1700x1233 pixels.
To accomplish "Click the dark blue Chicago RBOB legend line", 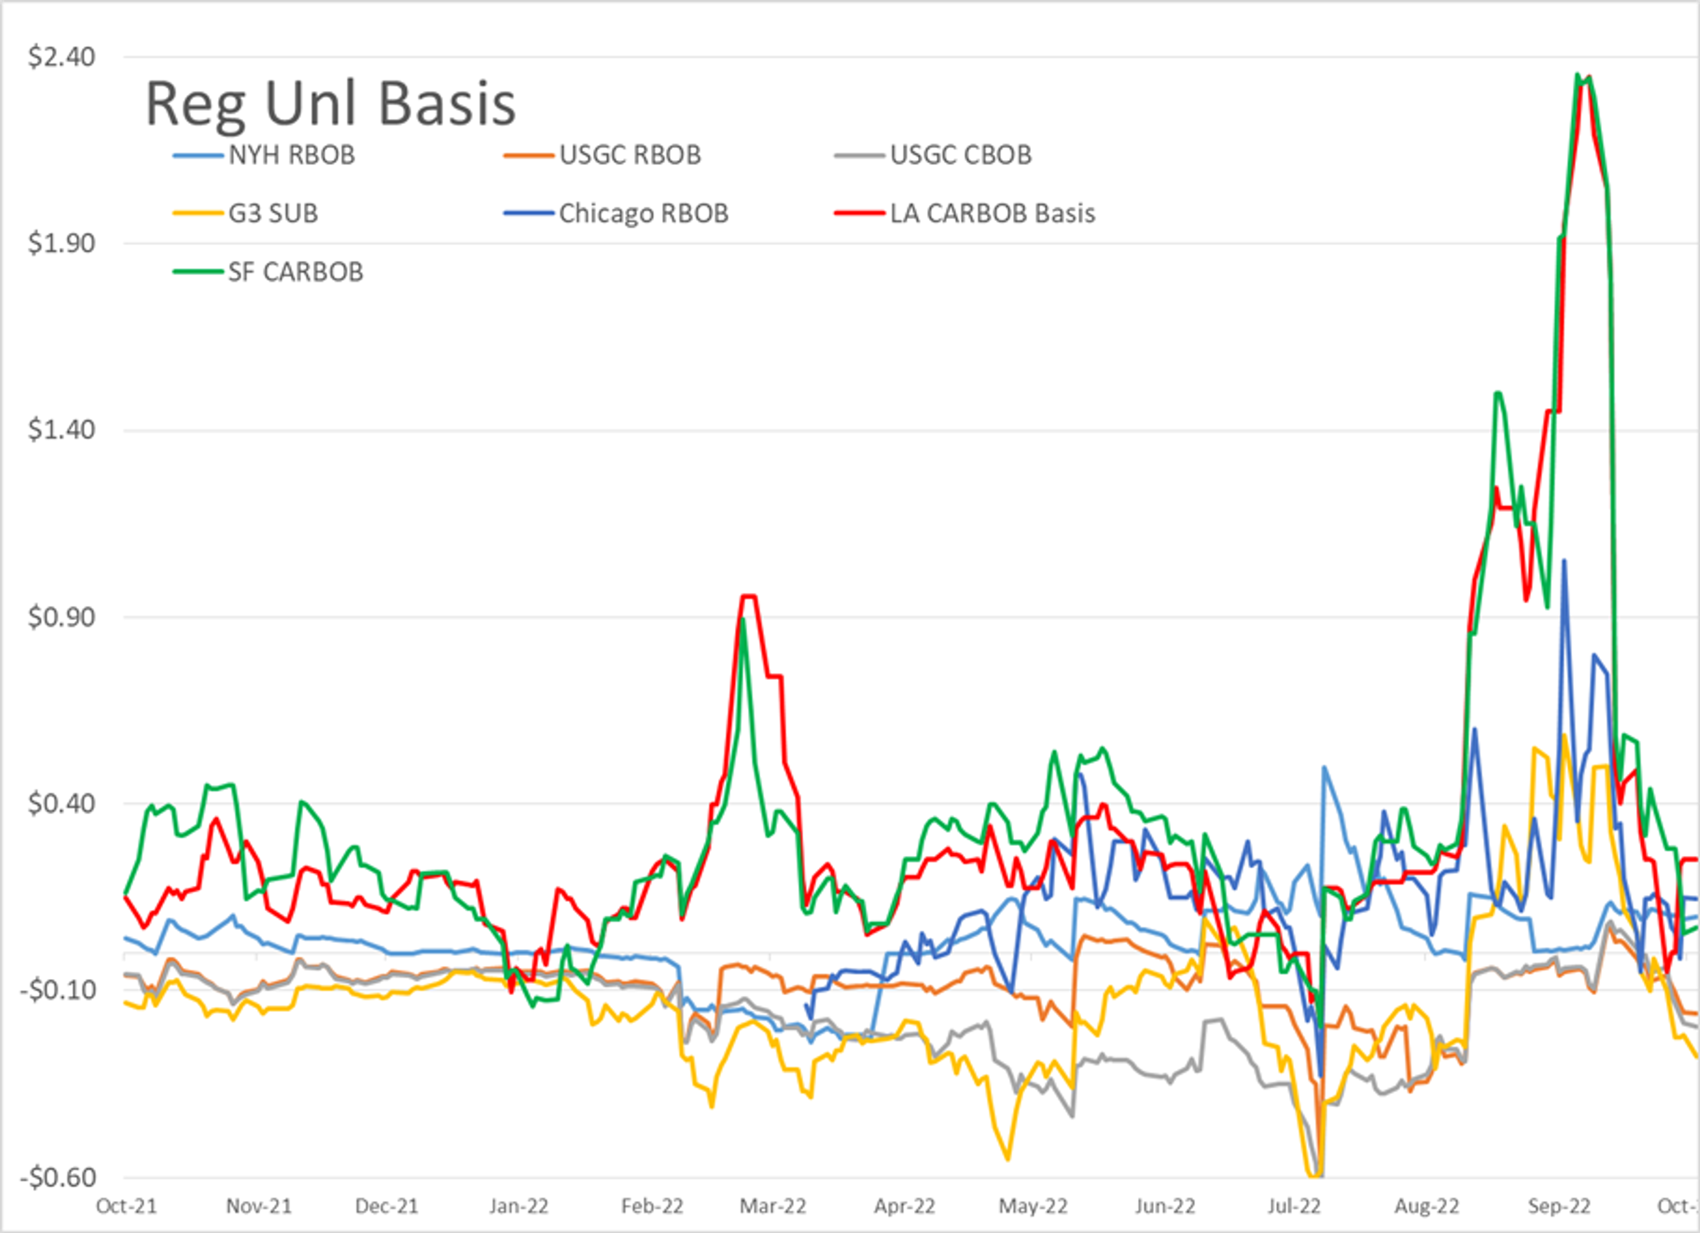I will [x=529, y=214].
